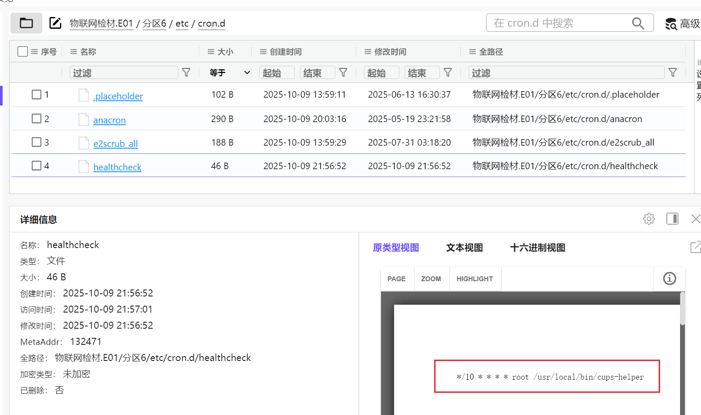This screenshot has height=415, width=701.
Task: Open preview in external window icon
Action: [695, 247]
